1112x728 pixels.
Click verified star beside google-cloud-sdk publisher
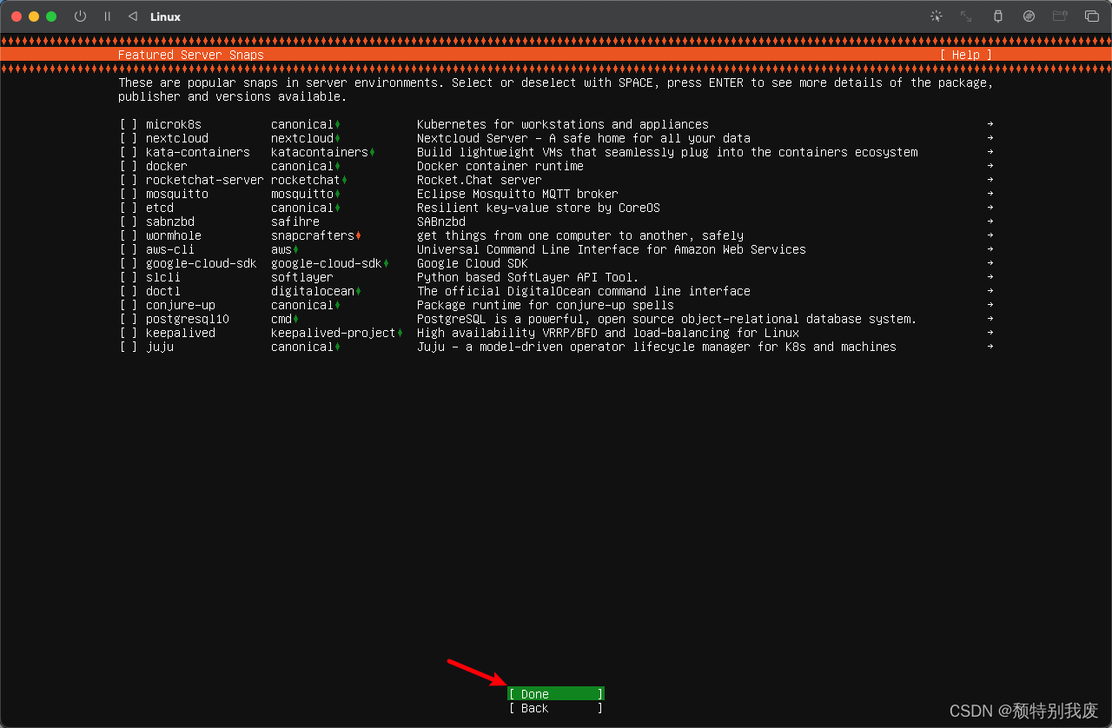tap(386, 263)
